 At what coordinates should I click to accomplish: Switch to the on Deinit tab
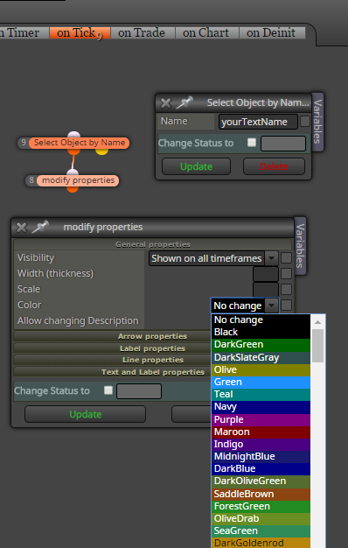(271, 33)
